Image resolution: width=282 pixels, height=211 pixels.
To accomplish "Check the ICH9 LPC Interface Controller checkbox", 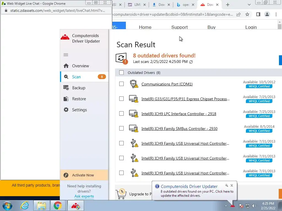I will pyautogui.click(x=121, y=113).
